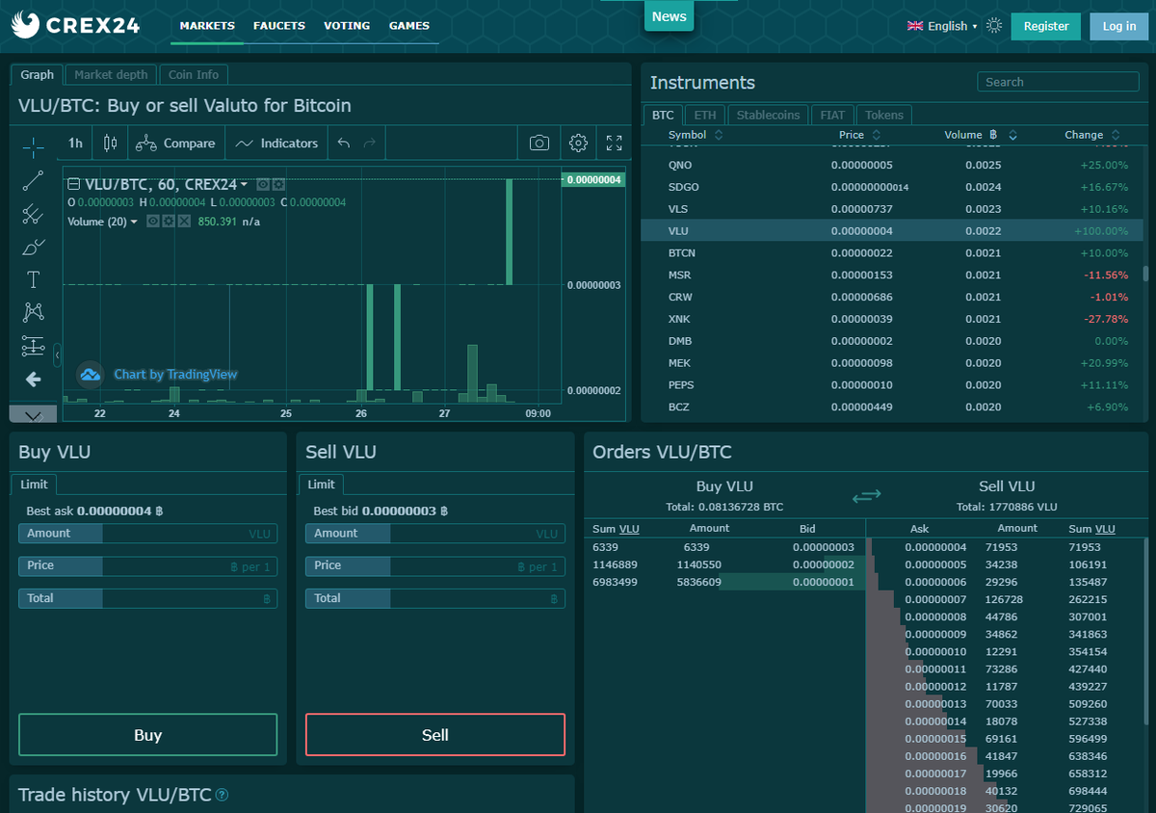
Task: Expand more drawing tools chevron
Action: [x=34, y=415]
